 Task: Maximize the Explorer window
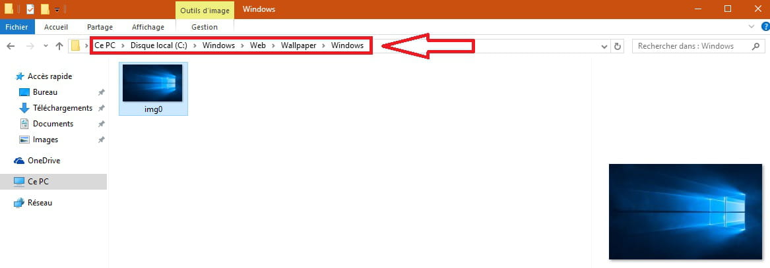point(728,9)
